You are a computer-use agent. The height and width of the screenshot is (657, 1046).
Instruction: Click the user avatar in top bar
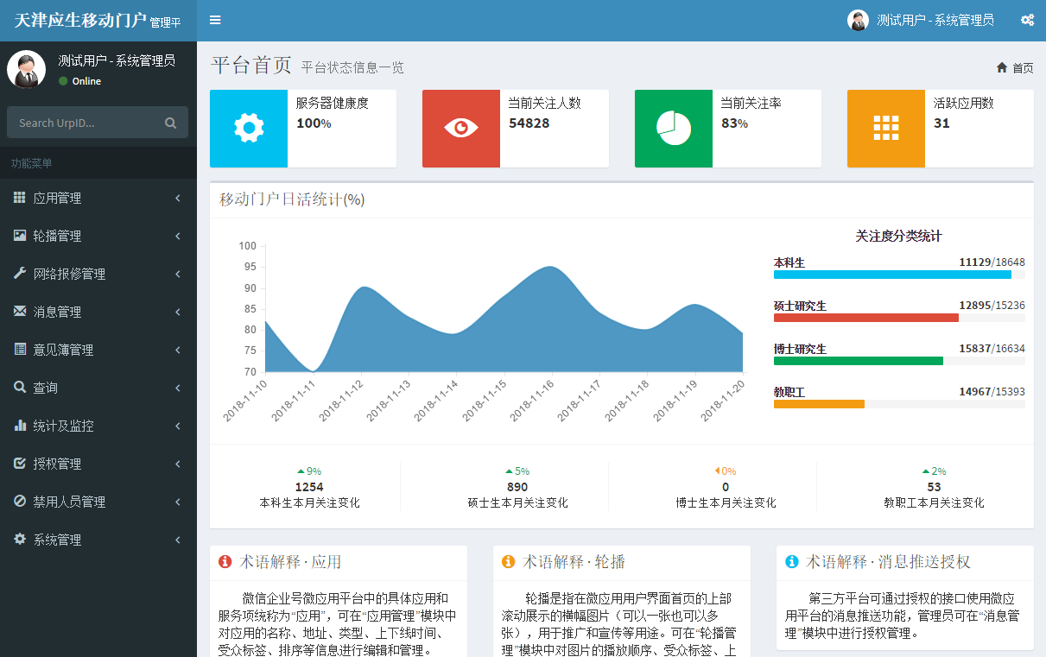(858, 20)
